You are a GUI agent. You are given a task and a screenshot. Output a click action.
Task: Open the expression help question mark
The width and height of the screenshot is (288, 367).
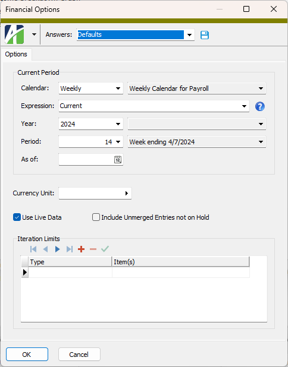coord(260,106)
